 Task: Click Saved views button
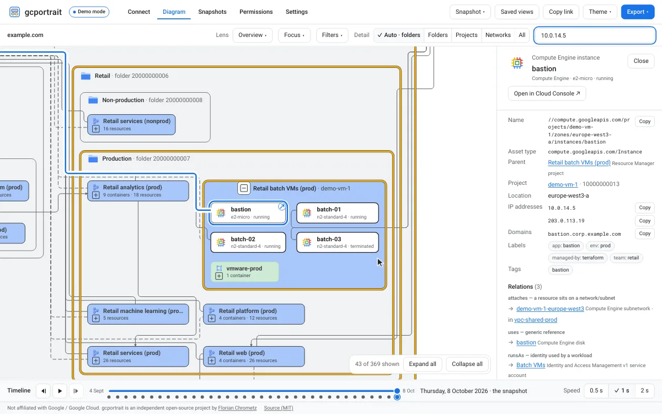(x=517, y=12)
